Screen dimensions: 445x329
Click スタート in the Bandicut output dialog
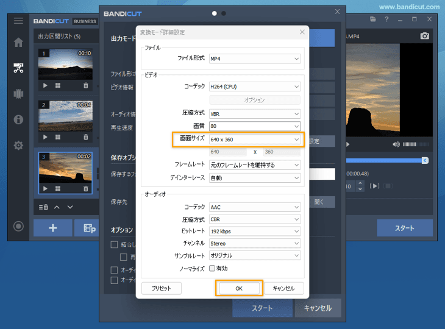tap(262, 308)
